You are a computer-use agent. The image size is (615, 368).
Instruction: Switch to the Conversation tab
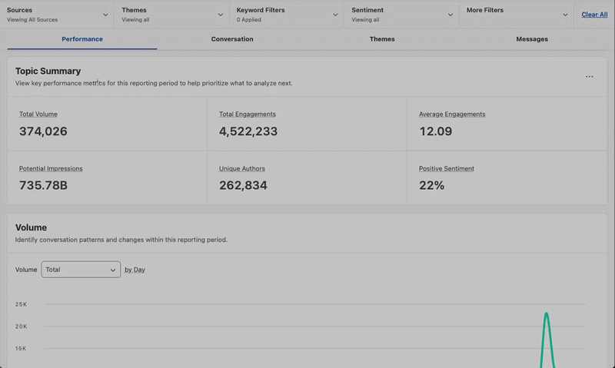[x=232, y=39]
